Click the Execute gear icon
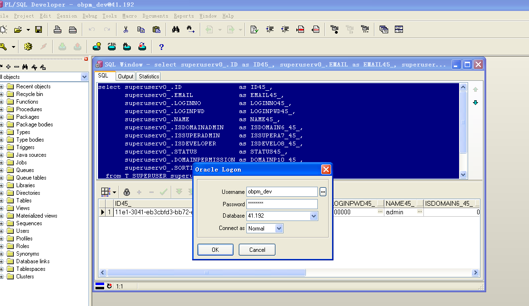 coord(28,47)
